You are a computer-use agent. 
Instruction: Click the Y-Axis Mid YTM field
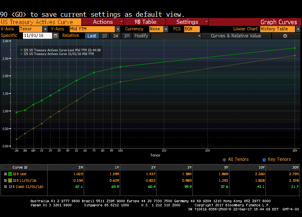pyautogui.click(x=92, y=29)
